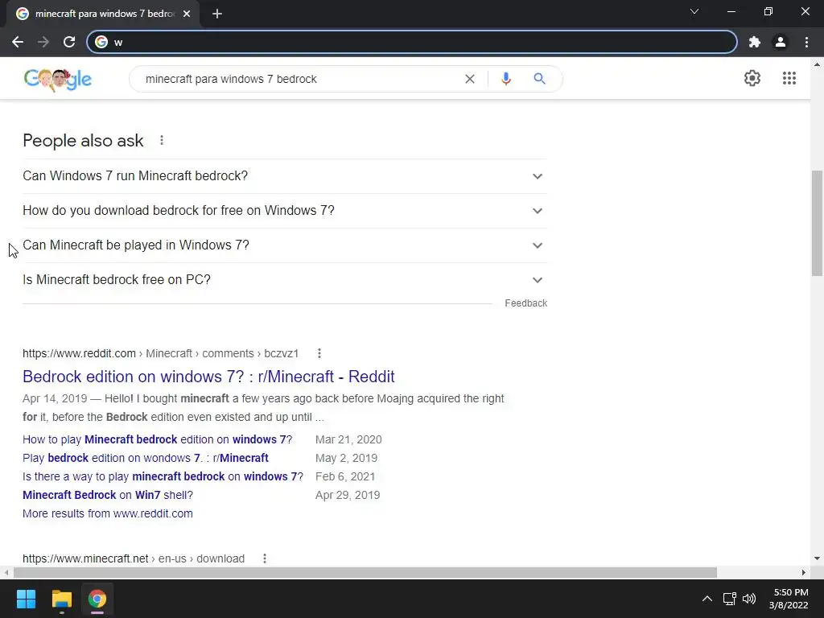This screenshot has height=618, width=824.
Task: Open Google quick settings gear
Action: coord(752,78)
